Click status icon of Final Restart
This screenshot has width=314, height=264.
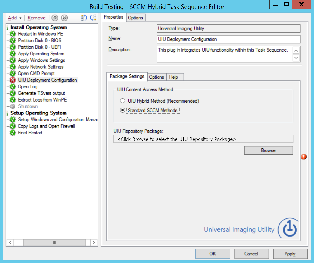(x=13, y=133)
